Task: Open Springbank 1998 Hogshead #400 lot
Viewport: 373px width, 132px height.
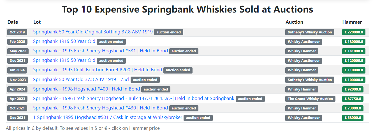Action: point(86,89)
